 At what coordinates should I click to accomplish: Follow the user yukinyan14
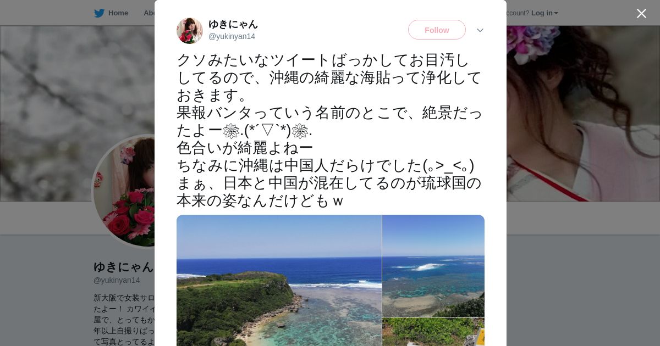point(437,30)
